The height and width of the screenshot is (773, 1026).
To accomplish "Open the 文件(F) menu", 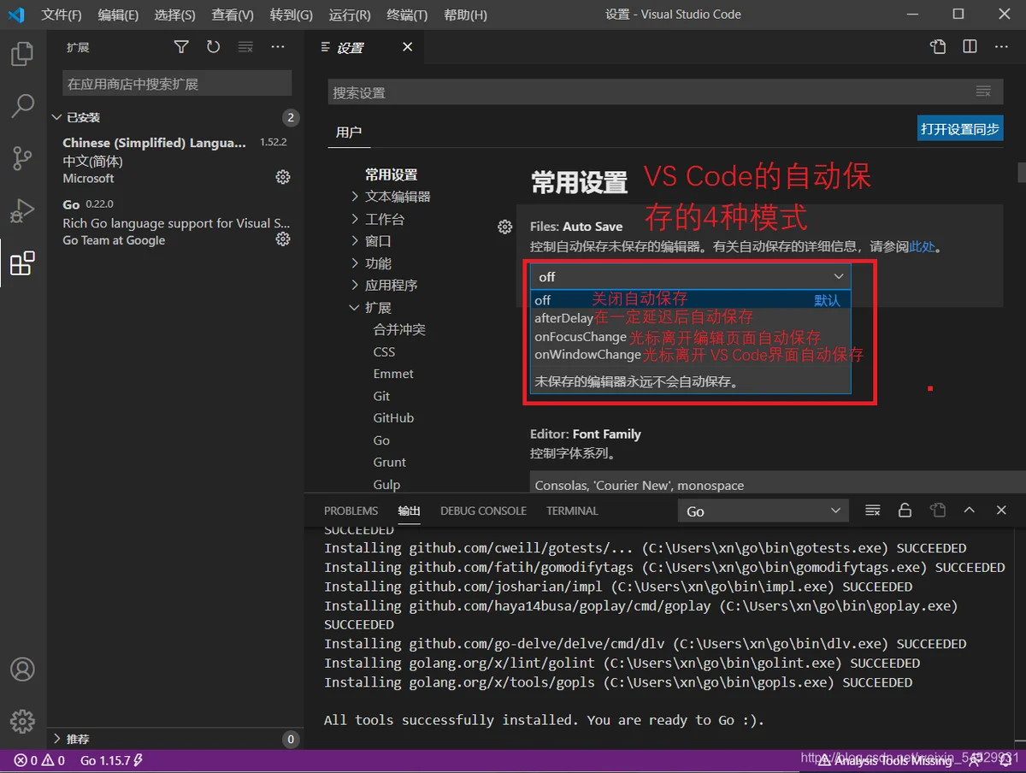I will 62,15.
